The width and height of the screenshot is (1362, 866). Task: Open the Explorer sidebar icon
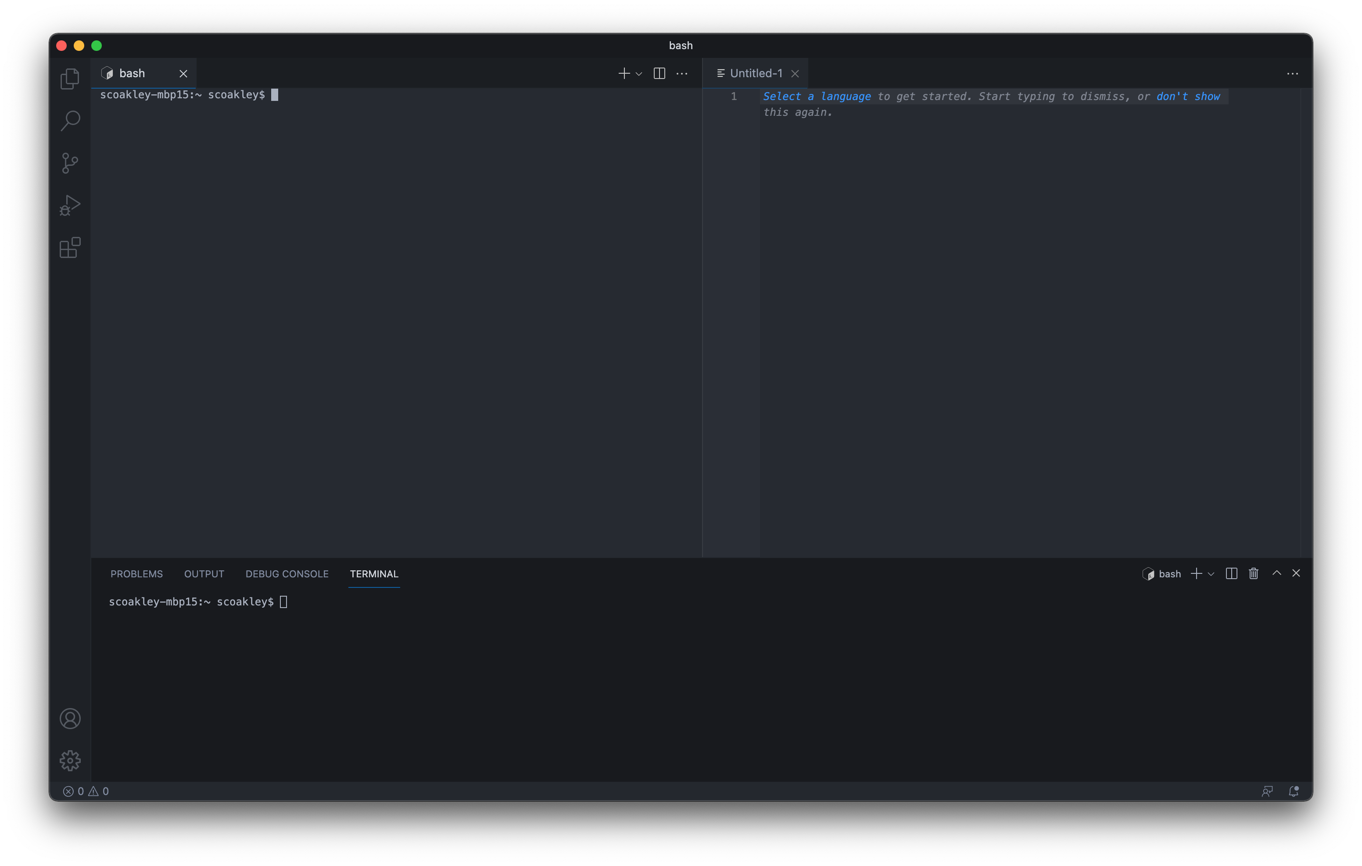pos(70,79)
